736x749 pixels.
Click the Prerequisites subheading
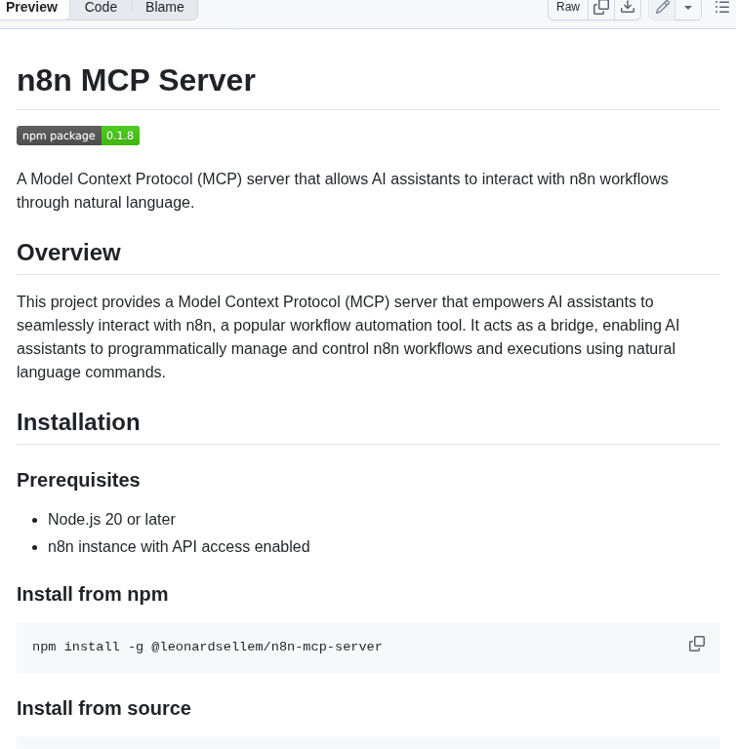[78, 480]
